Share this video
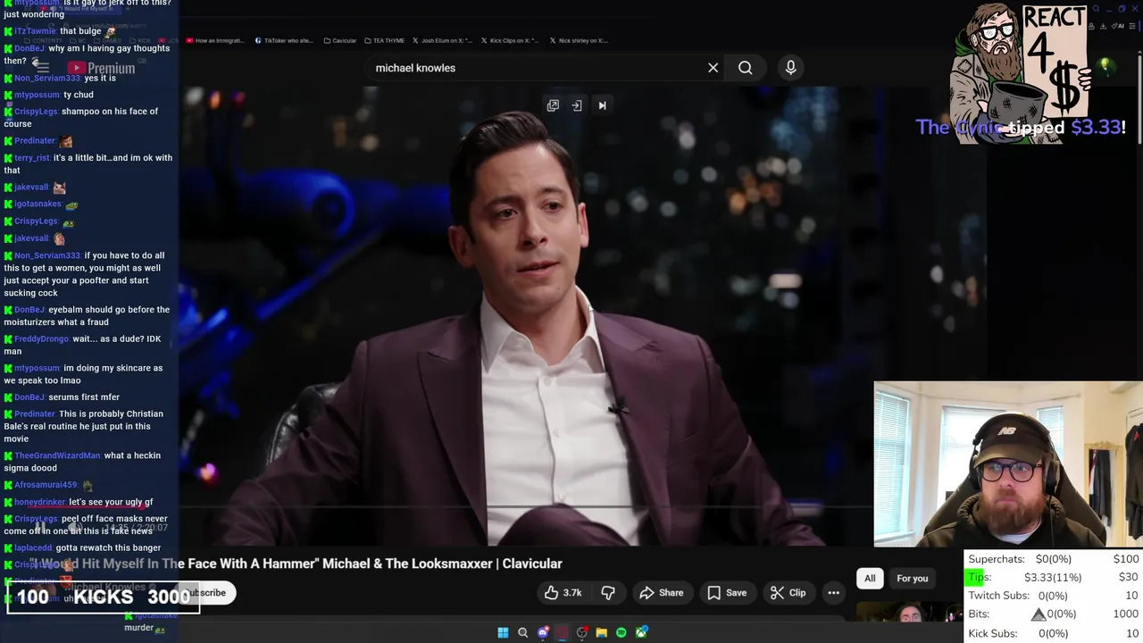Viewport: 1143px width, 643px height. (661, 593)
